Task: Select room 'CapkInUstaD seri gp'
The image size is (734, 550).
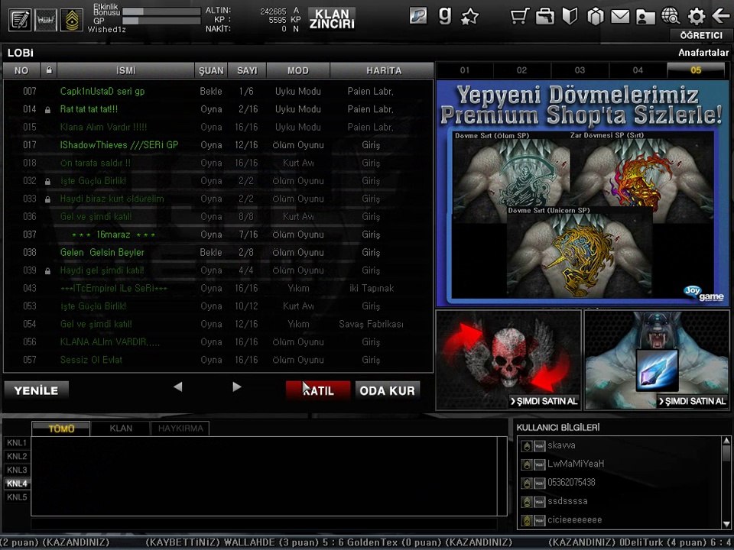Action: click(218, 91)
